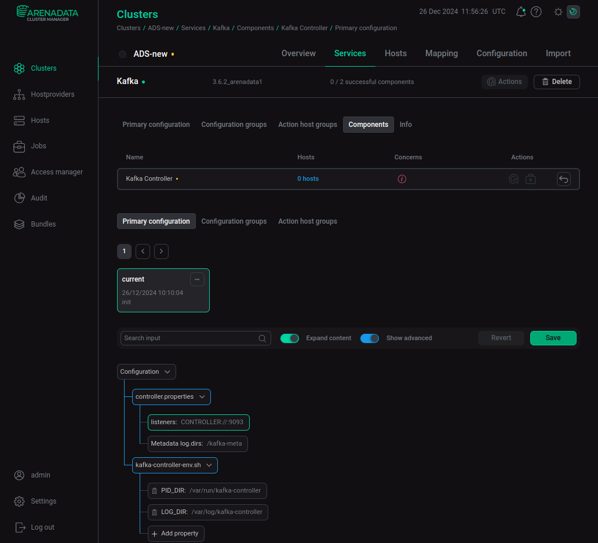Switch to cluster Hosts tab
This screenshot has width=598, height=543.
tap(396, 53)
